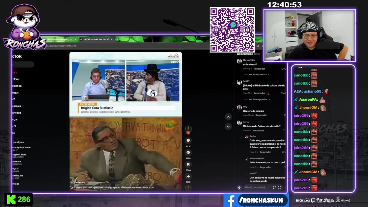Like Rey's Ministerio de Cultura comment
This screenshot has height=207, width=368.
click(x=284, y=131)
